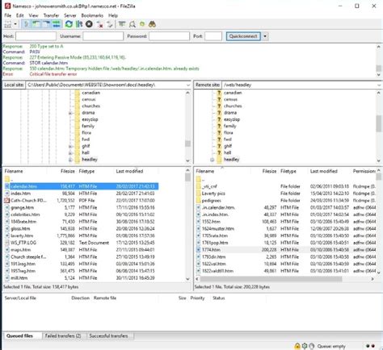The image size is (383, 350).
Task: Expand the local hall folder
Action: [x=70, y=153]
